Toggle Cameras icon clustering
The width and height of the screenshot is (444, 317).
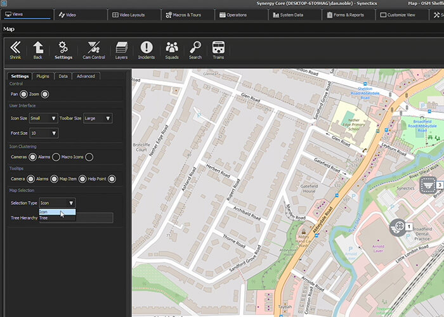[x=32, y=157]
